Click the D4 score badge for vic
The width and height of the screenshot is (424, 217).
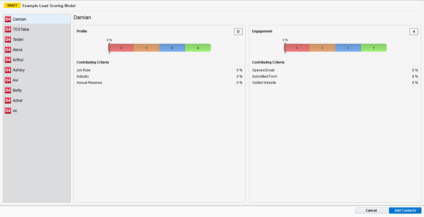click(x=8, y=111)
